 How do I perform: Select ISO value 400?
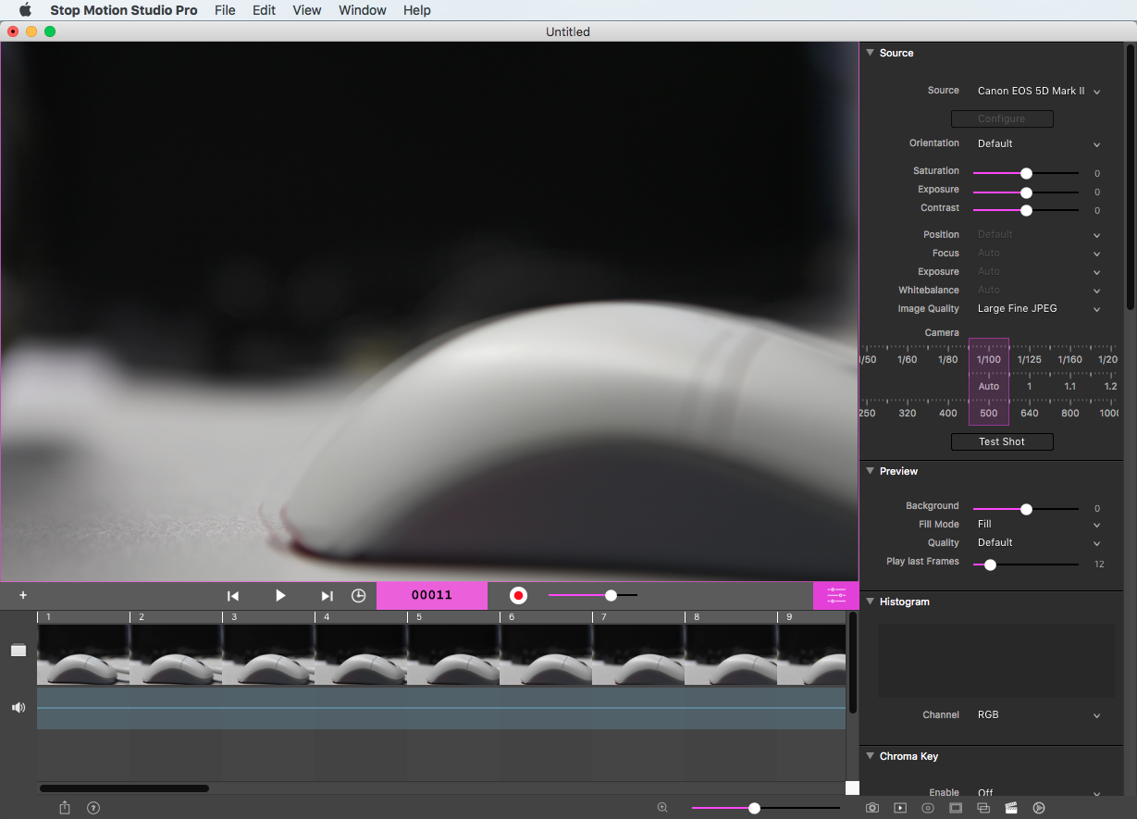(x=948, y=413)
